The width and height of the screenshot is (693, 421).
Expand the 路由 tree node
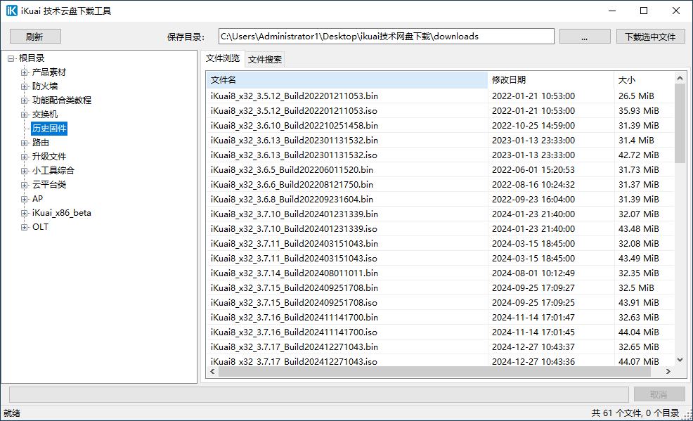[25, 143]
